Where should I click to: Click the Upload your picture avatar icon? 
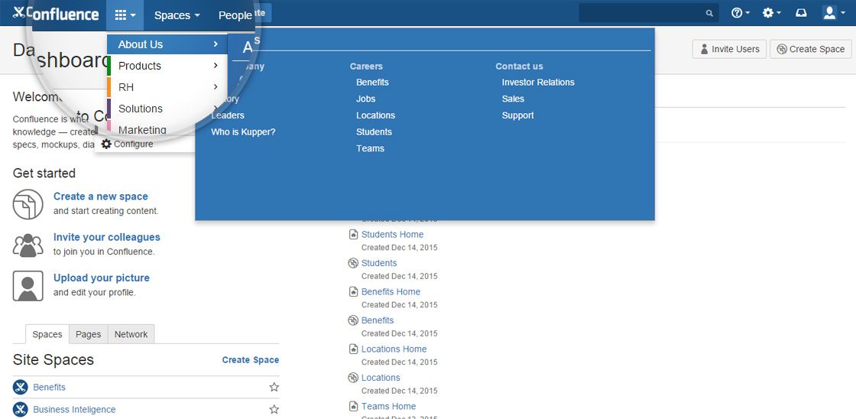28,286
